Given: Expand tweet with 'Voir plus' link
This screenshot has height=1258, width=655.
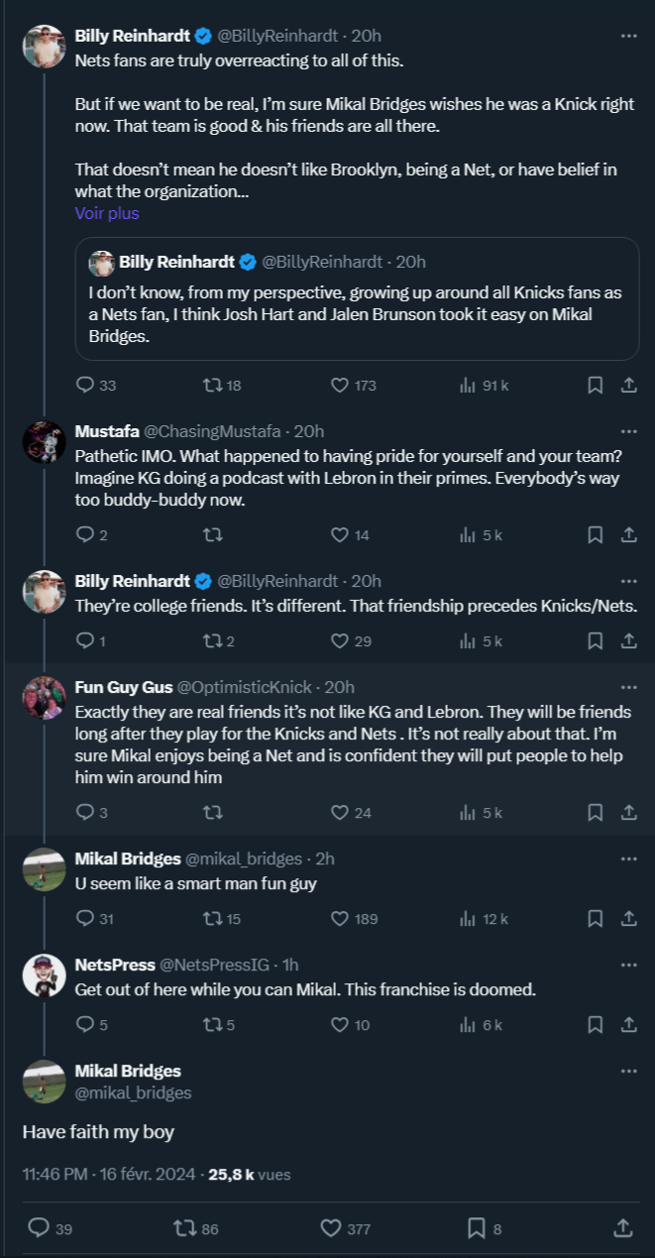Looking at the screenshot, I should [107, 213].
